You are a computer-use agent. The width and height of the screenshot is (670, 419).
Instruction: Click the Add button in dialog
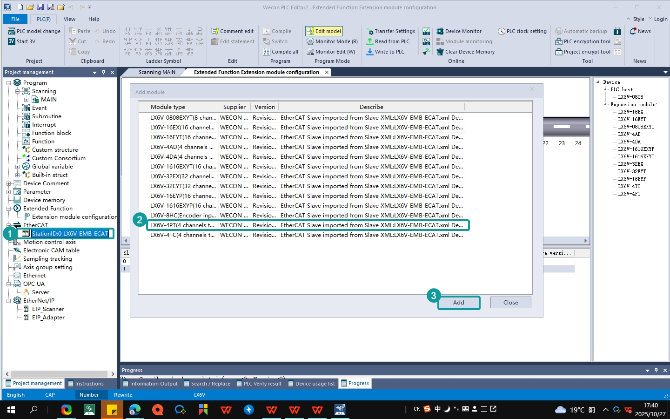coord(458,303)
